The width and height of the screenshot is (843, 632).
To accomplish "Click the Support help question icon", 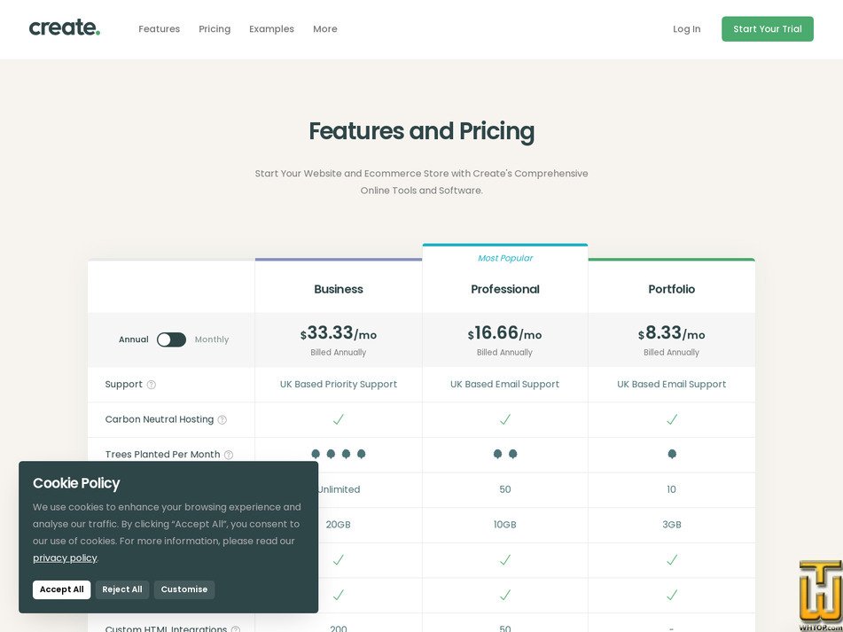I will tap(152, 385).
